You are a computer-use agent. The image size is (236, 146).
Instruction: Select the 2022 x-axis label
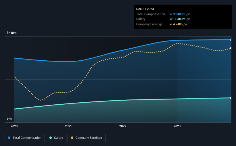click(123, 126)
